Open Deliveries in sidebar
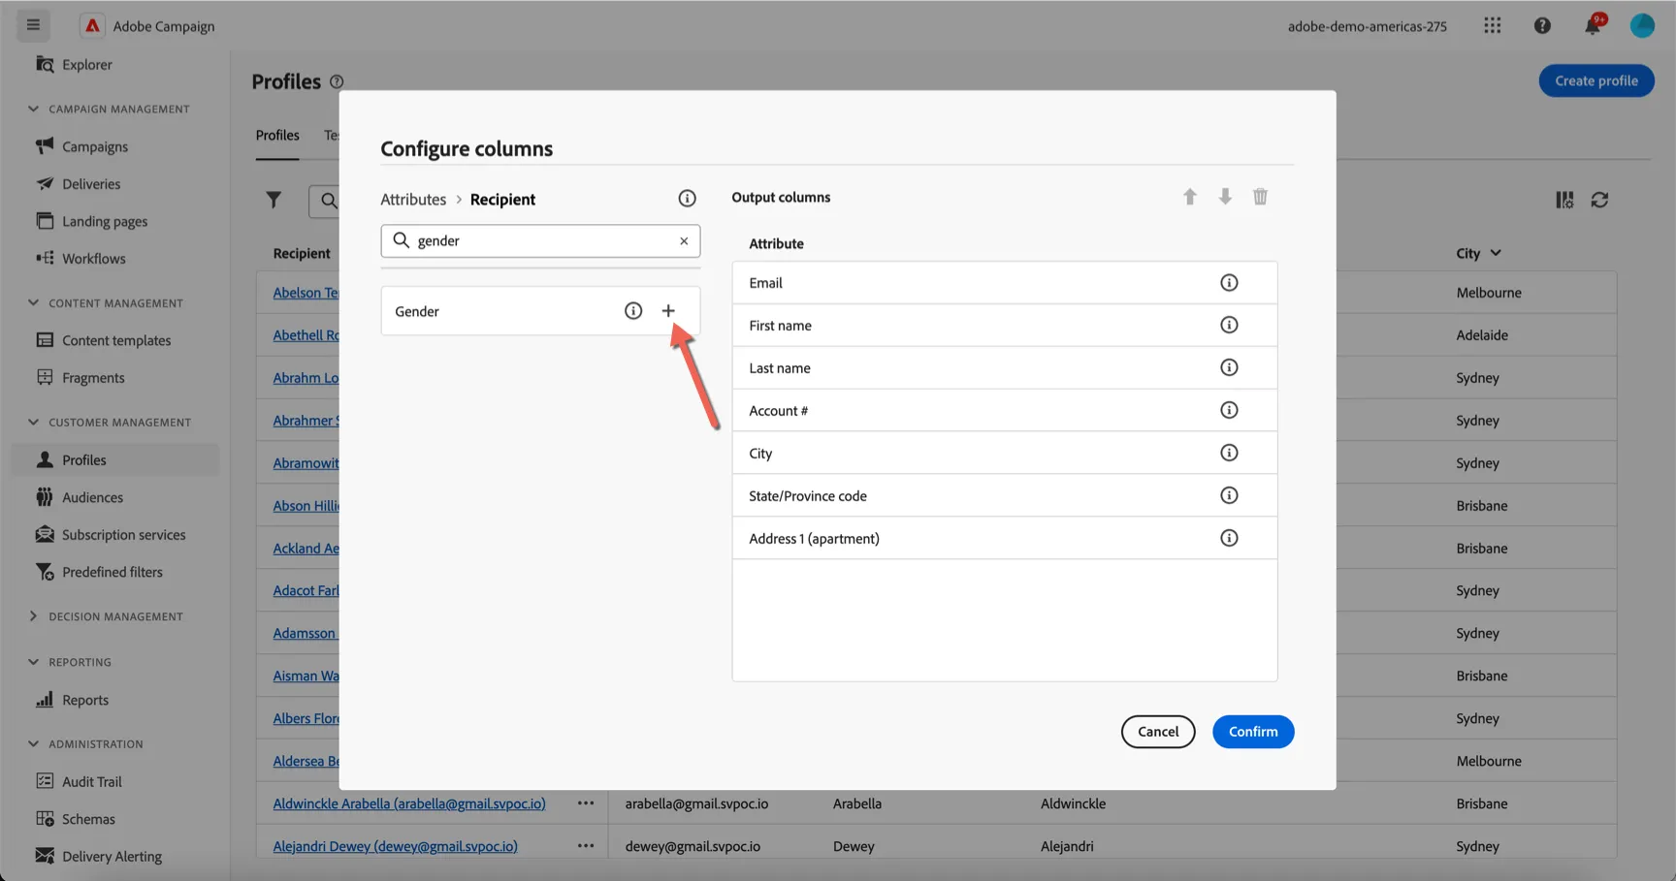 pyautogui.click(x=91, y=184)
